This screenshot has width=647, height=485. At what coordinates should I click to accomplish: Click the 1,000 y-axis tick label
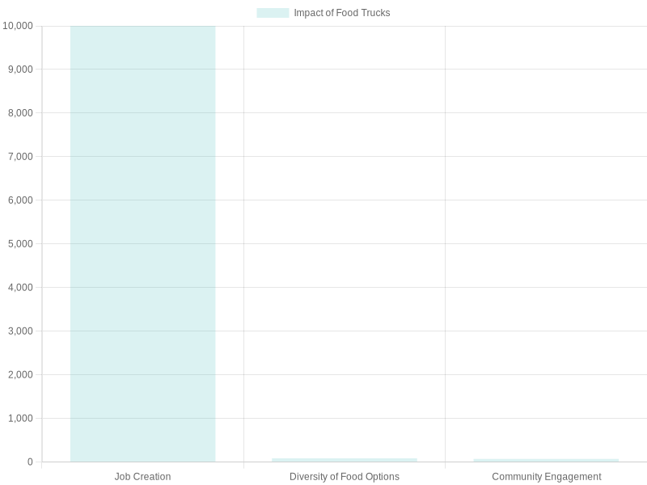click(x=19, y=419)
